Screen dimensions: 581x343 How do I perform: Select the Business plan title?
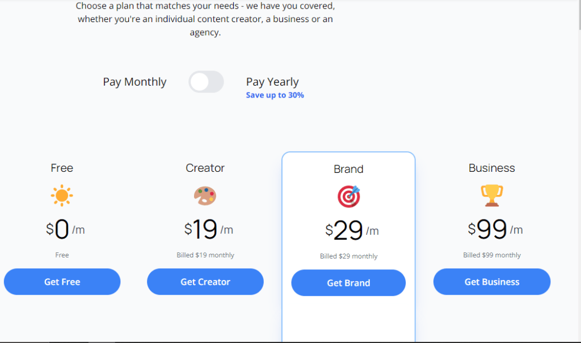[492, 168]
